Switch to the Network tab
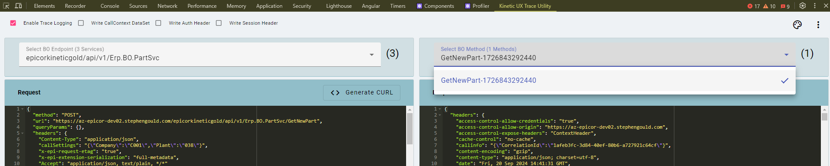830x166 pixels. [x=167, y=6]
